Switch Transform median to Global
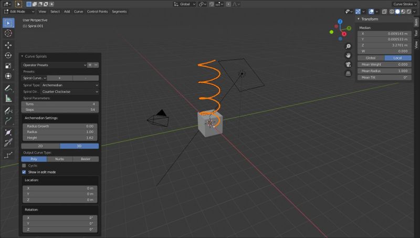The height and width of the screenshot is (238, 420). (x=371, y=58)
